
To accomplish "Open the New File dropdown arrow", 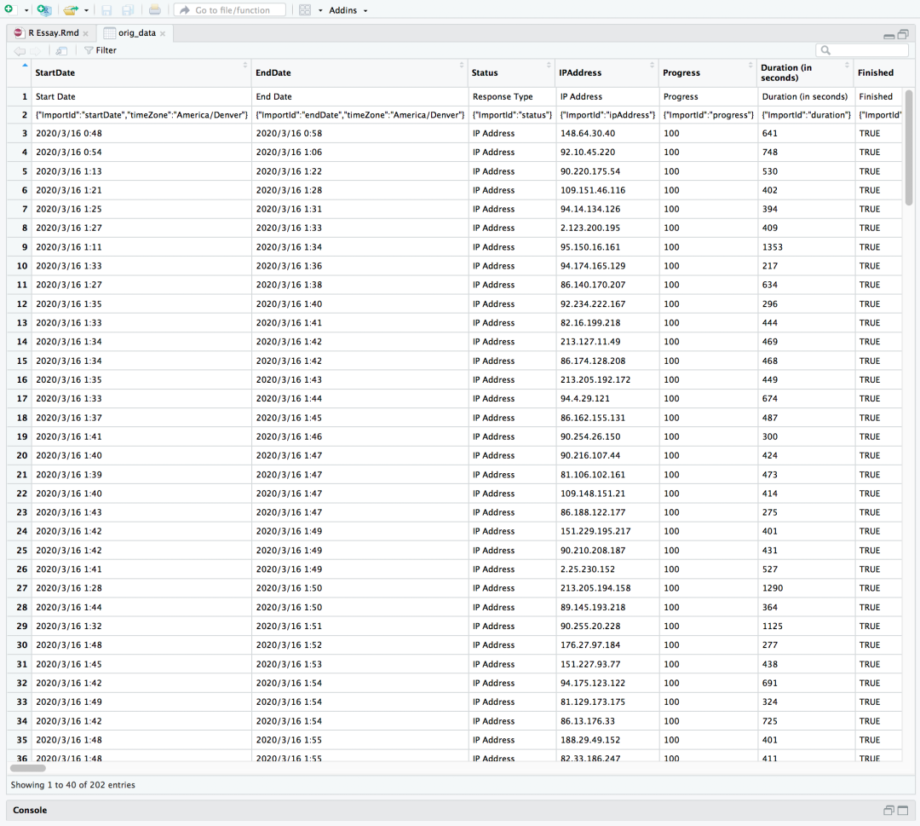I will point(26,10).
